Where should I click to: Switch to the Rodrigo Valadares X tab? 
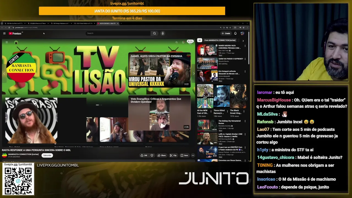coord(61,23)
